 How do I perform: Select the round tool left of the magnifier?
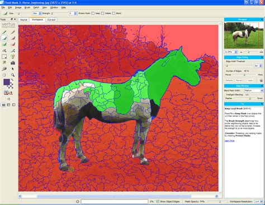coord(4,75)
